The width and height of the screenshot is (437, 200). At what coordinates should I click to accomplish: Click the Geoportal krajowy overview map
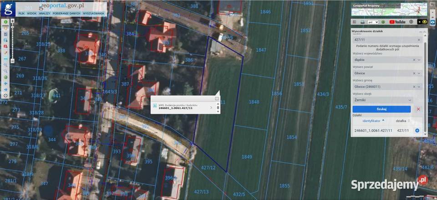click(x=389, y=9)
